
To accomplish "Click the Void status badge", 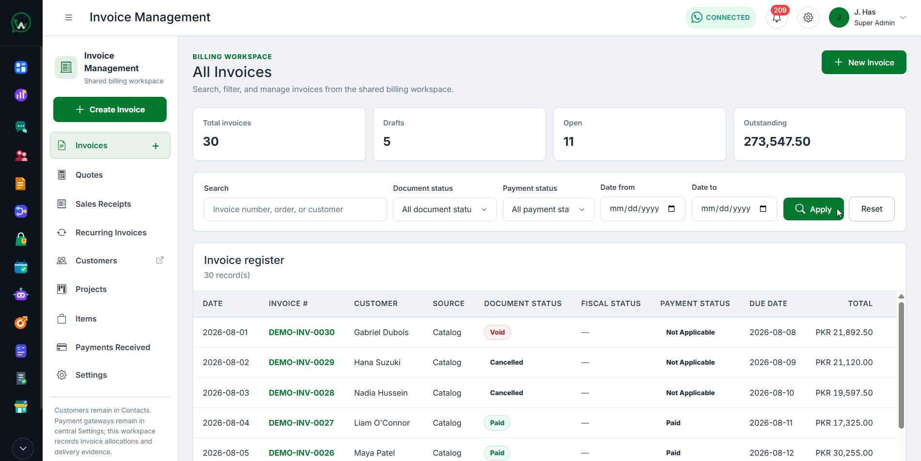I will pos(497,332).
